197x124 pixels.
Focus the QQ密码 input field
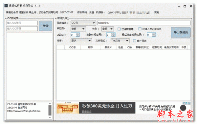22,29
